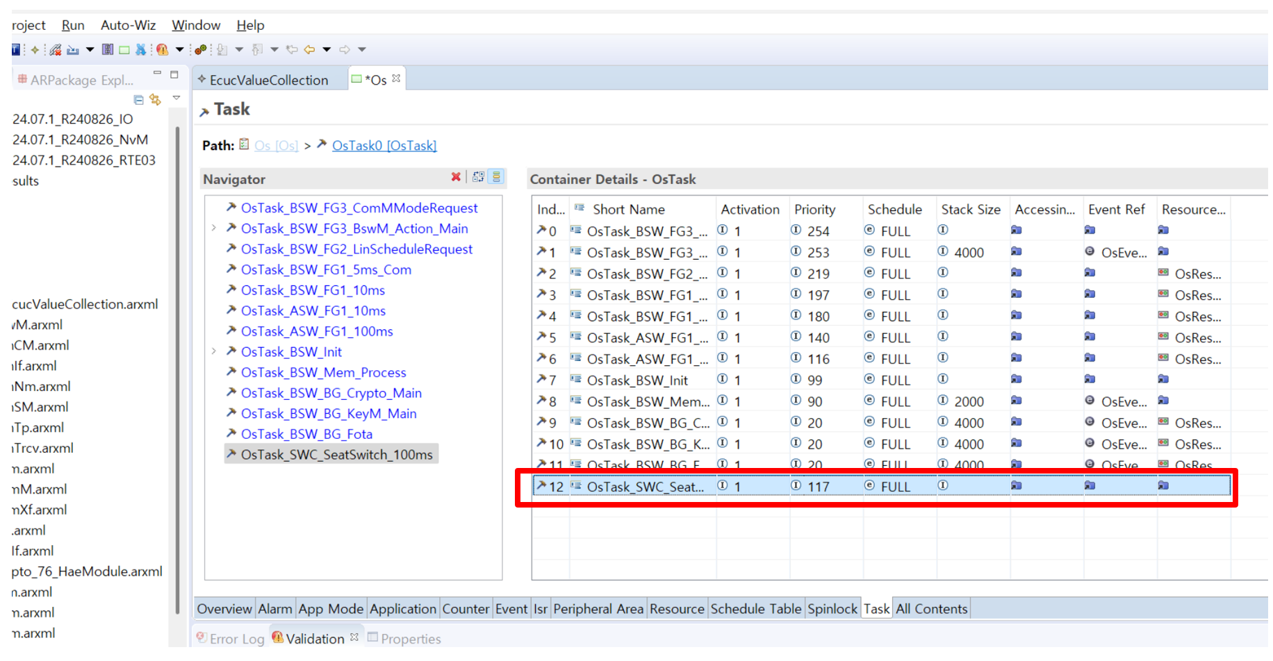Expand the OsTask_BSW_Init tree node
Screen dimensions: 1273x661
pos(214,351)
